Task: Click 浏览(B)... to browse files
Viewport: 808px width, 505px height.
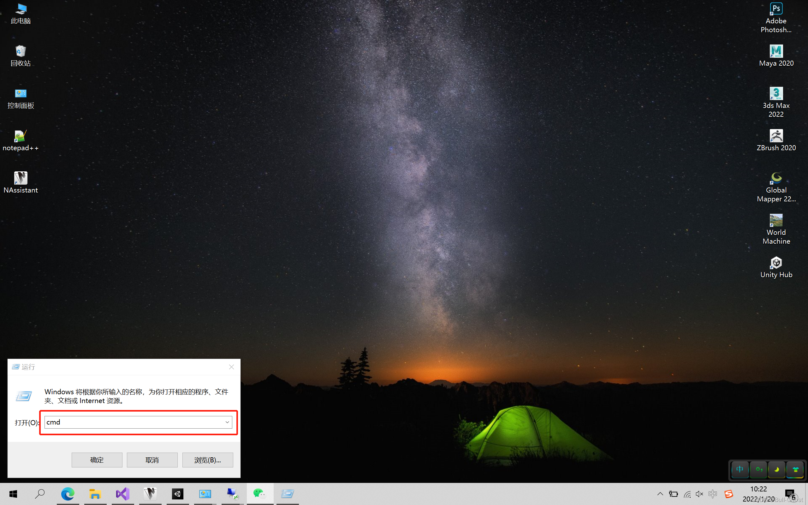Action: click(x=207, y=460)
